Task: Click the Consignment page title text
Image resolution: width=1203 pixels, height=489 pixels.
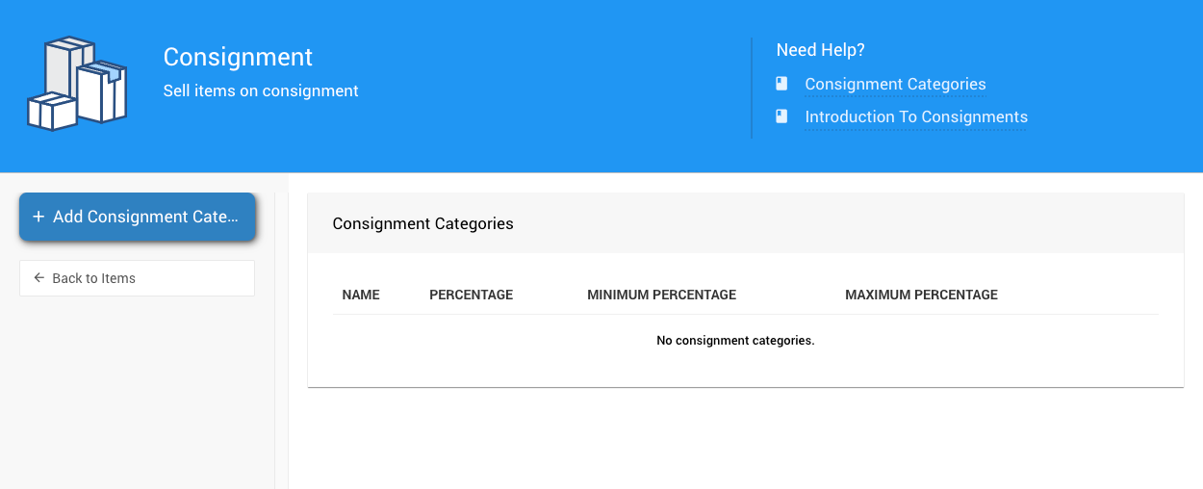Action: click(x=238, y=57)
